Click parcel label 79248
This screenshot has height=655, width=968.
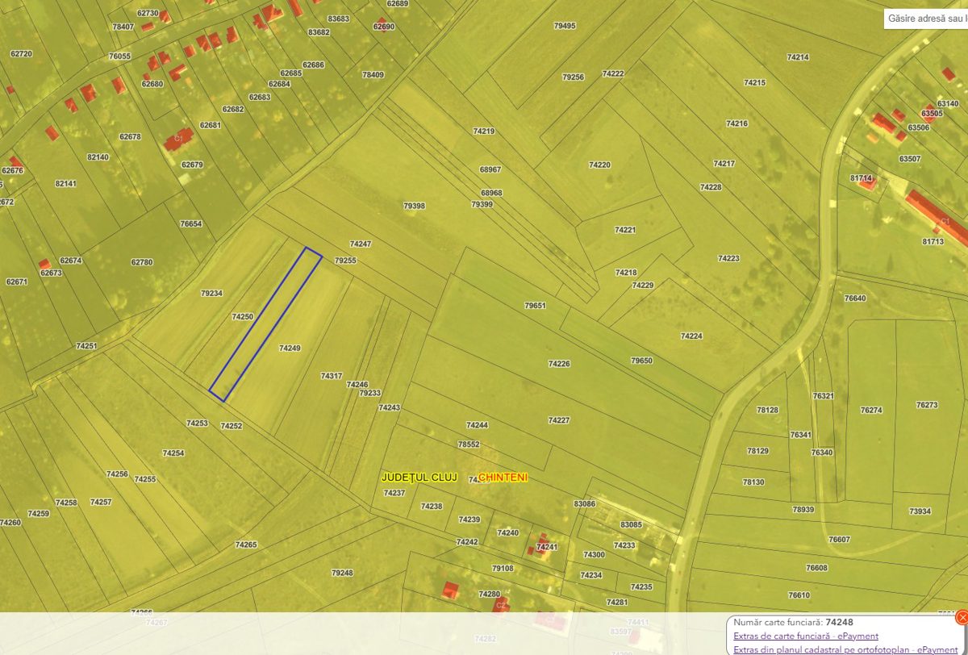pyautogui.click(x=342, y=573)
